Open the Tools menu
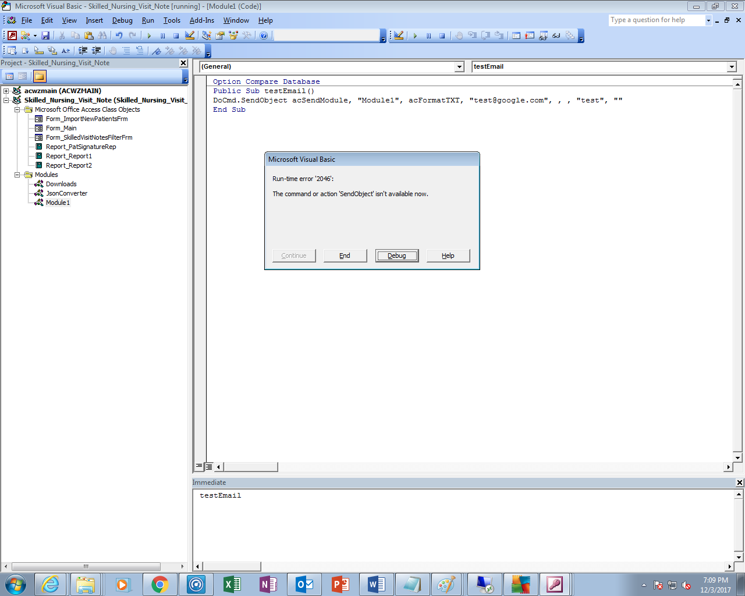The image size is (745, 596). point(172,20)
